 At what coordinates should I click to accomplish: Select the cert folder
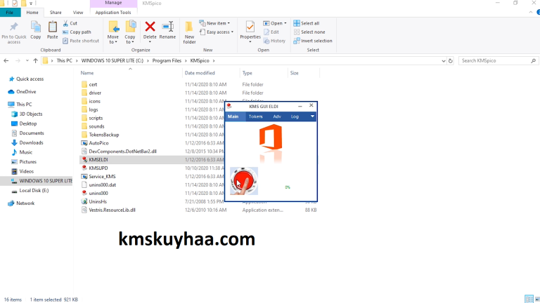[x=89, y=84]
